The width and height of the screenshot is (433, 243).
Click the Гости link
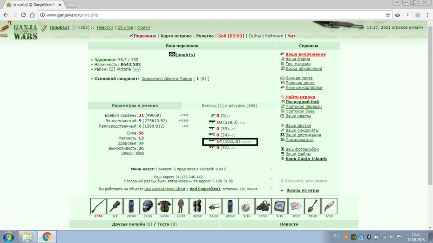[163, 224]
